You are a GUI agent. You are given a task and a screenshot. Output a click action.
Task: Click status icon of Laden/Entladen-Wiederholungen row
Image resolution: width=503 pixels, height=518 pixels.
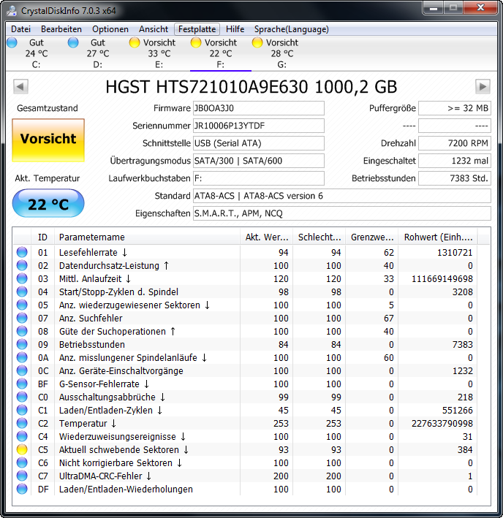point(22,489)
